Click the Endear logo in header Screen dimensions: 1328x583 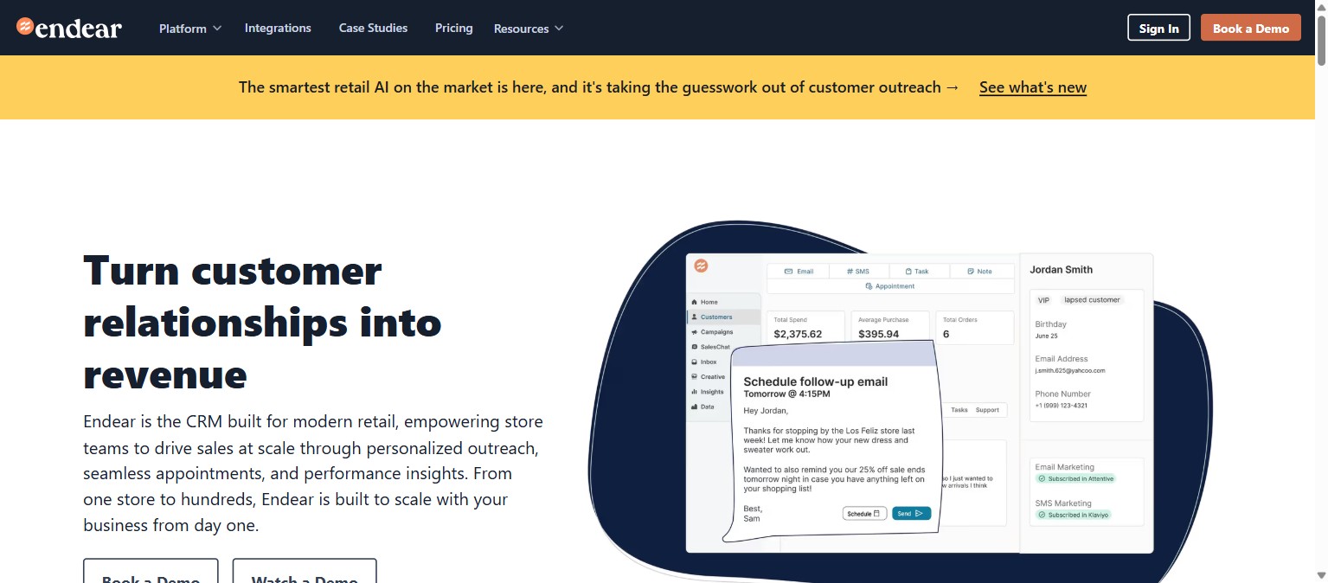(x=69, y=28)
